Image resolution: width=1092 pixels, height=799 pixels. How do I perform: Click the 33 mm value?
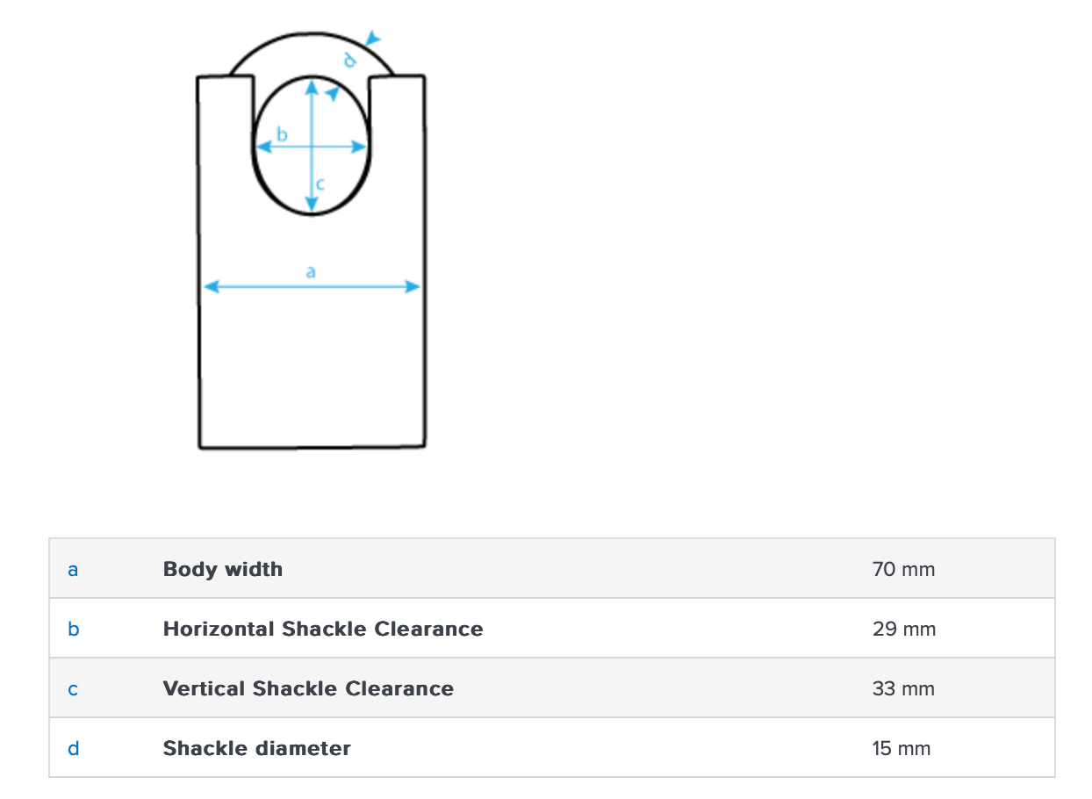[903, 688]
